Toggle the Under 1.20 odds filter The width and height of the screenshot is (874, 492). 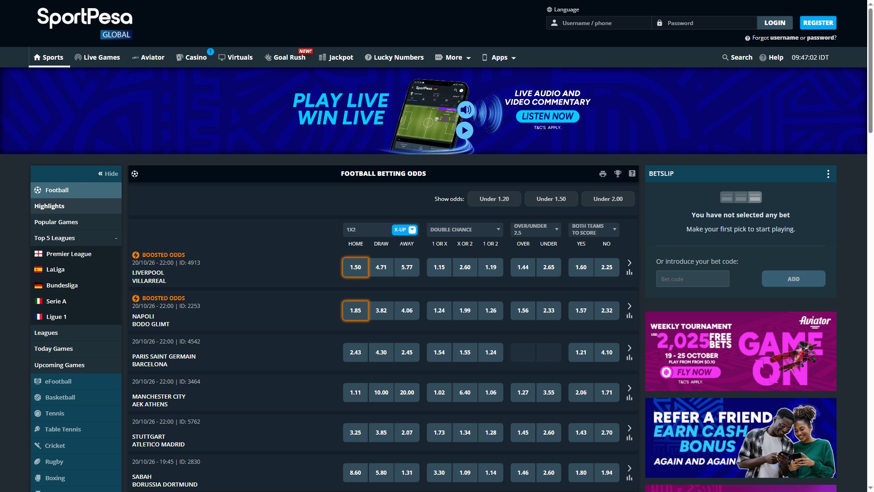tap(494, 199)
